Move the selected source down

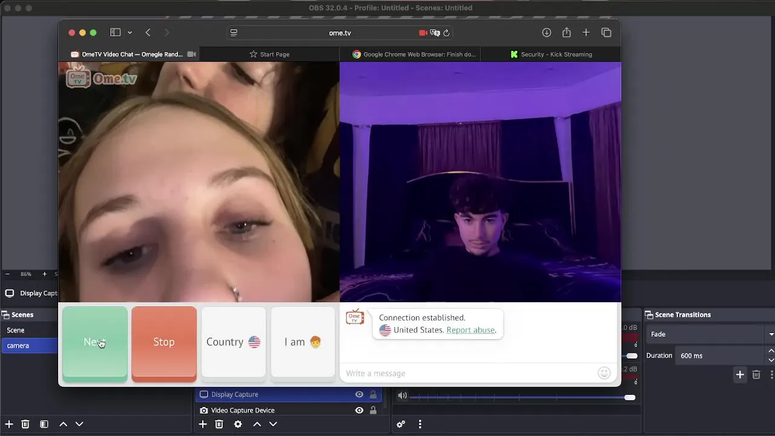(273, 424)
